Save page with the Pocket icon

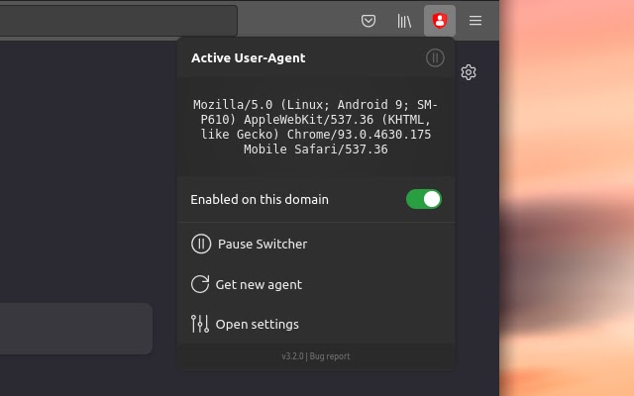click(x=368, y=21)
